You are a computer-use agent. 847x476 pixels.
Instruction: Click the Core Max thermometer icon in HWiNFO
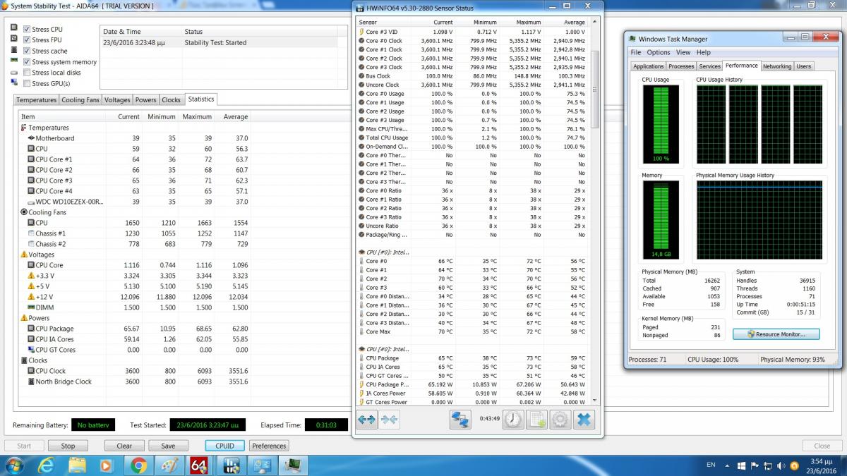(x=361, y=331)
